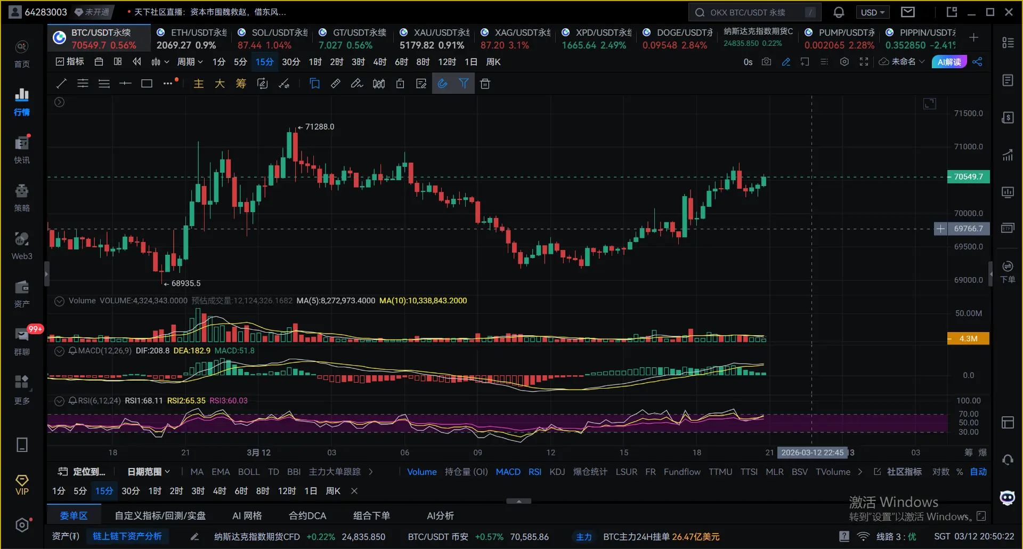Open chart settings hexagon icon
Image resolution: width=1023 pixels, height=549 pixels.
pos(844,62)
